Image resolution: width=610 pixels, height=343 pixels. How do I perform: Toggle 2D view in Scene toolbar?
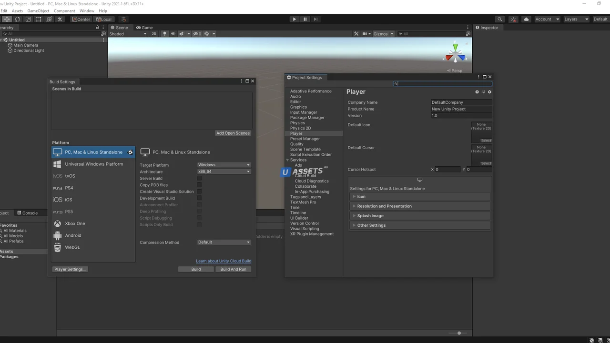[x=154, y=34]
